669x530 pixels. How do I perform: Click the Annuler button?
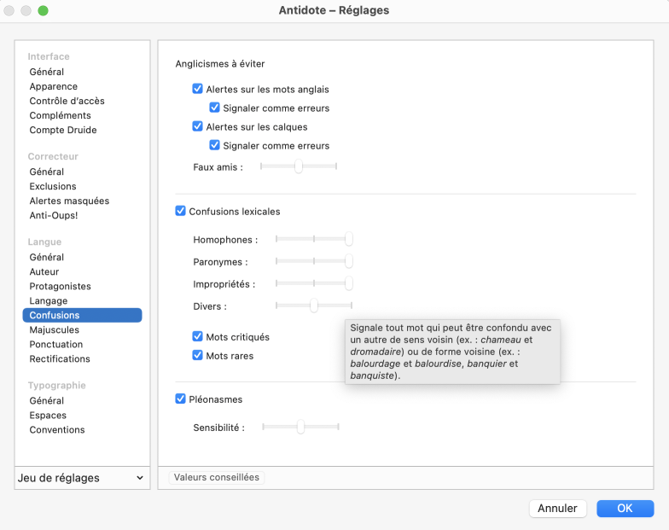[557, 508]
